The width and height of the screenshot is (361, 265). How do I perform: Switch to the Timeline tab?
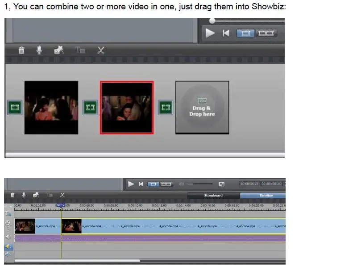click(263, 196)
